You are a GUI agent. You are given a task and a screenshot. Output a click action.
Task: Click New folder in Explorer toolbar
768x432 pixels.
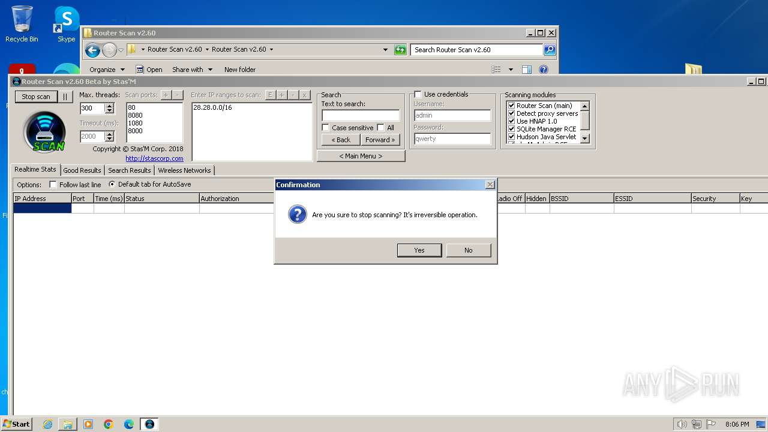point(240,70)
